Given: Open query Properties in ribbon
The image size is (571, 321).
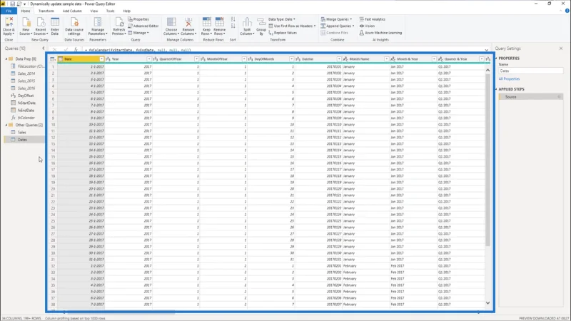Looking at the screenshot, I should (138, 19).
